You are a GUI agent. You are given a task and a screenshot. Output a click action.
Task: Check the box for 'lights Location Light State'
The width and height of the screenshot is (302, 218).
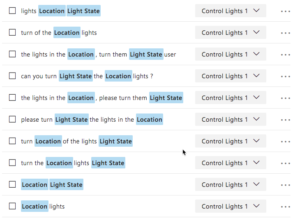point(12,11)
